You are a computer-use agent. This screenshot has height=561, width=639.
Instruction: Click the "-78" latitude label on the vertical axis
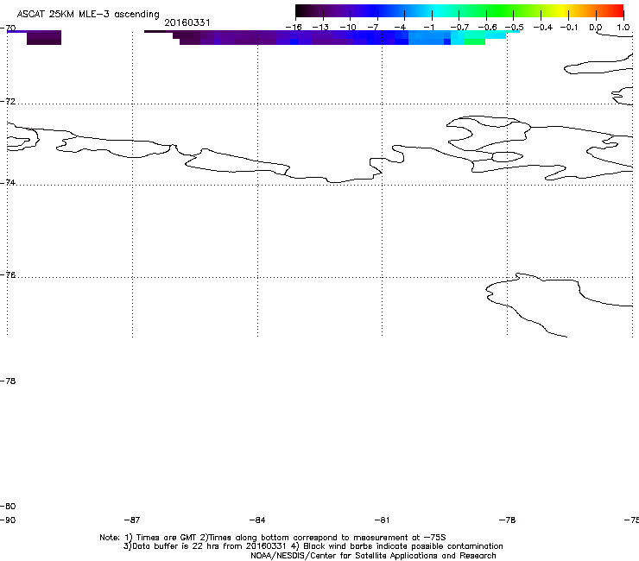[8, 381]
